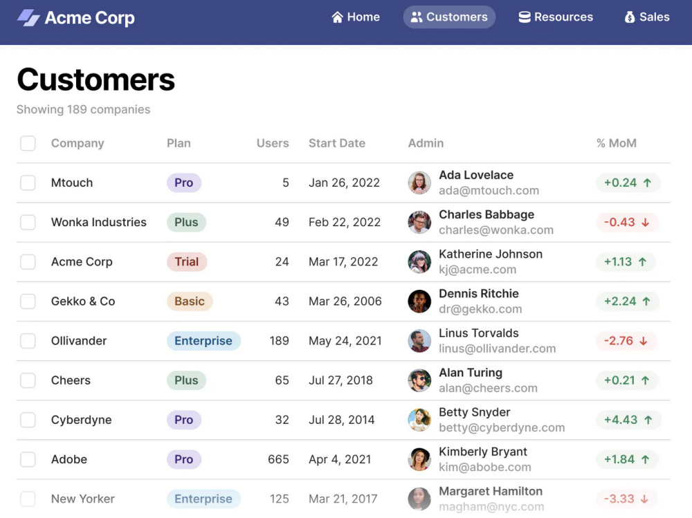Toggle the select-all checkbox in table header
Image resolution: width=692 pixels, height=518 pixels.
point(28,143)
